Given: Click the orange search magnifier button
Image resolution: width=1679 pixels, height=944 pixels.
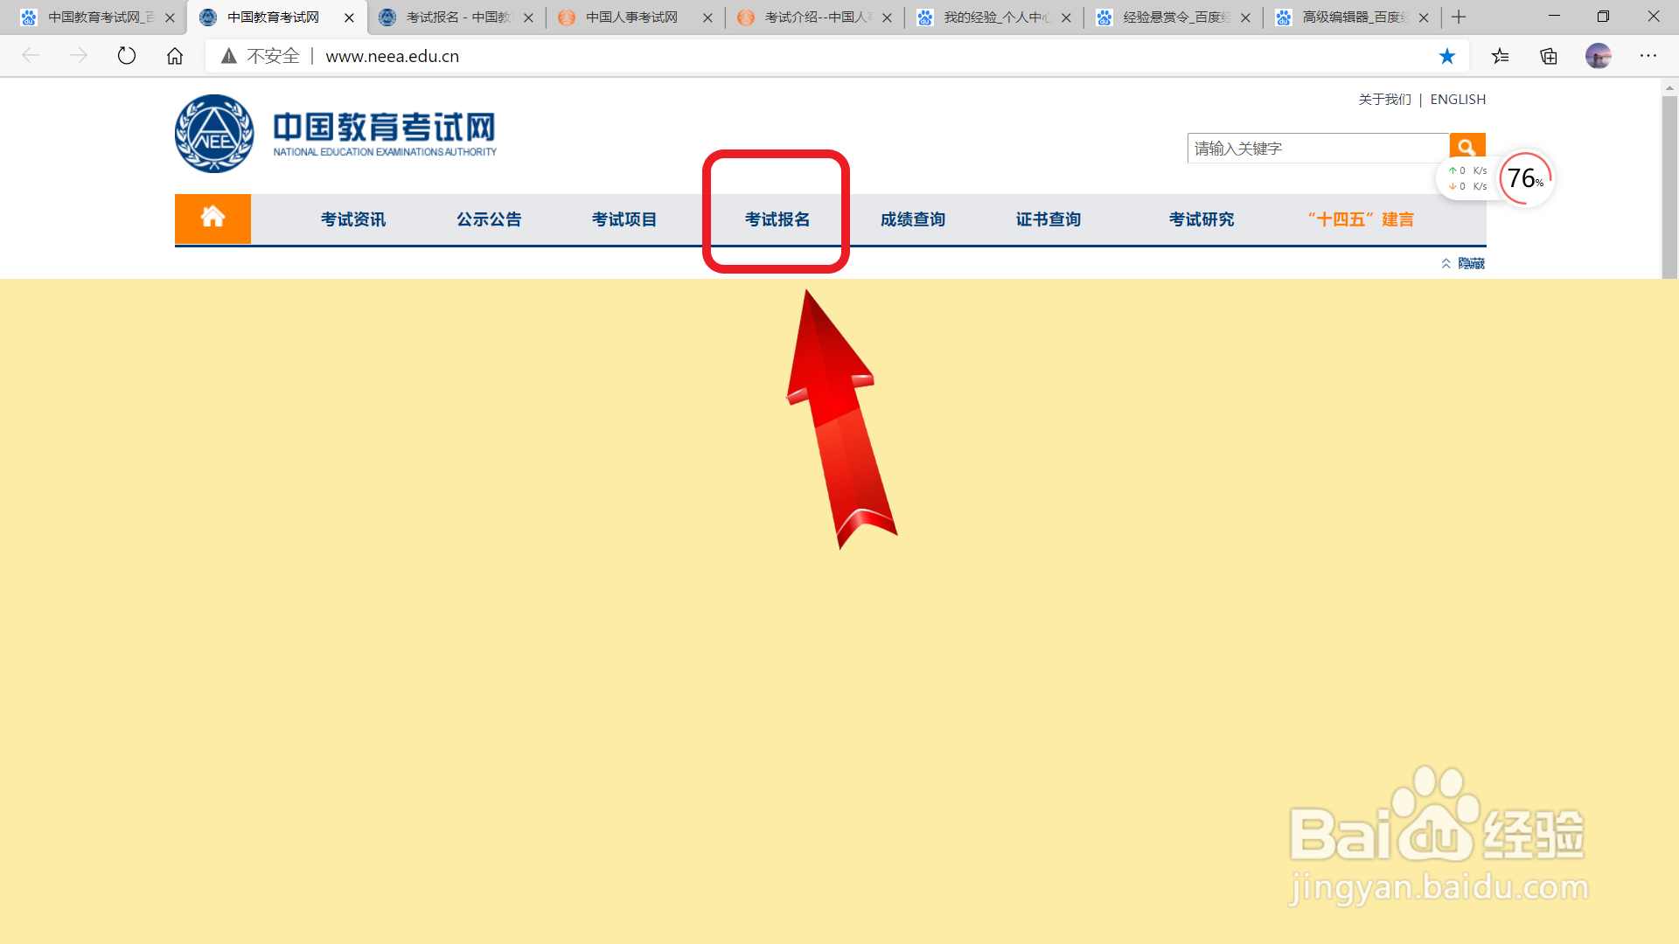Looking at the screenshot, I should point(1467,148).
